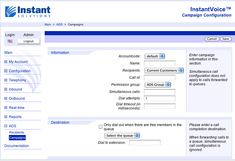Click the campaign Name input field
235x161 pixels.
pos(159,63)
